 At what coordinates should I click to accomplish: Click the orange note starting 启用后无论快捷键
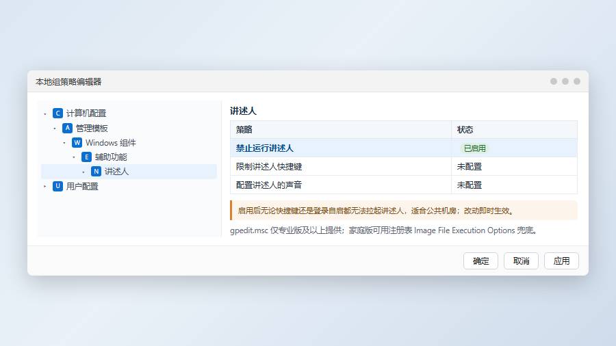click(403, 211)
